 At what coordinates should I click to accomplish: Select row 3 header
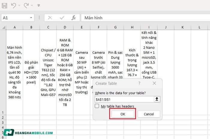pyautogui.click(x=3, y=122)
